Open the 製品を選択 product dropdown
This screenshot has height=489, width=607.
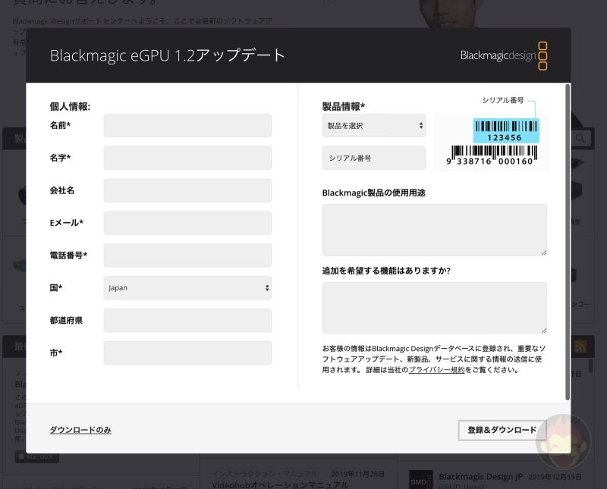373,125
